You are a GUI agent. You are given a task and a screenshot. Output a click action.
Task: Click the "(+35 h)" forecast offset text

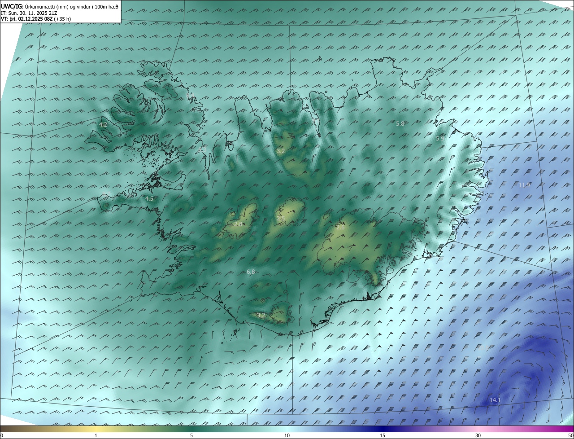pos(62,19)
